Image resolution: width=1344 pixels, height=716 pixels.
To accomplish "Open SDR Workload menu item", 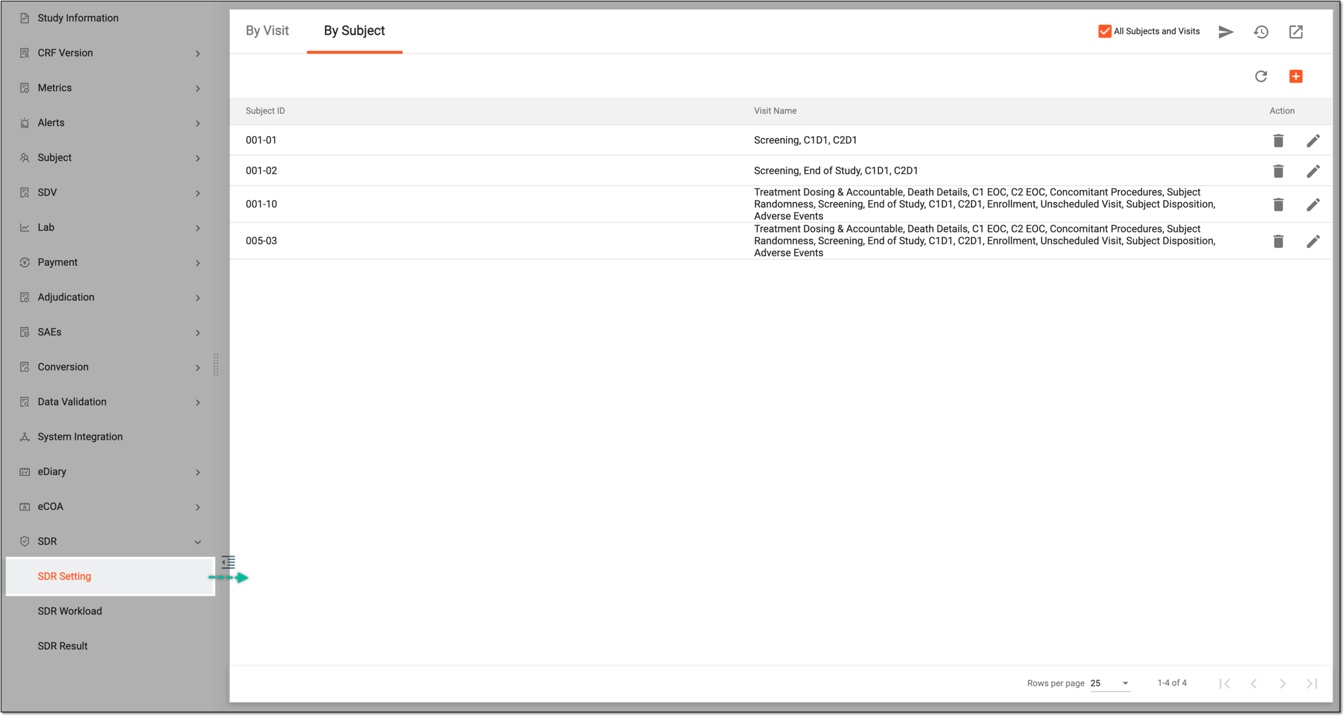I will point(70,611).
